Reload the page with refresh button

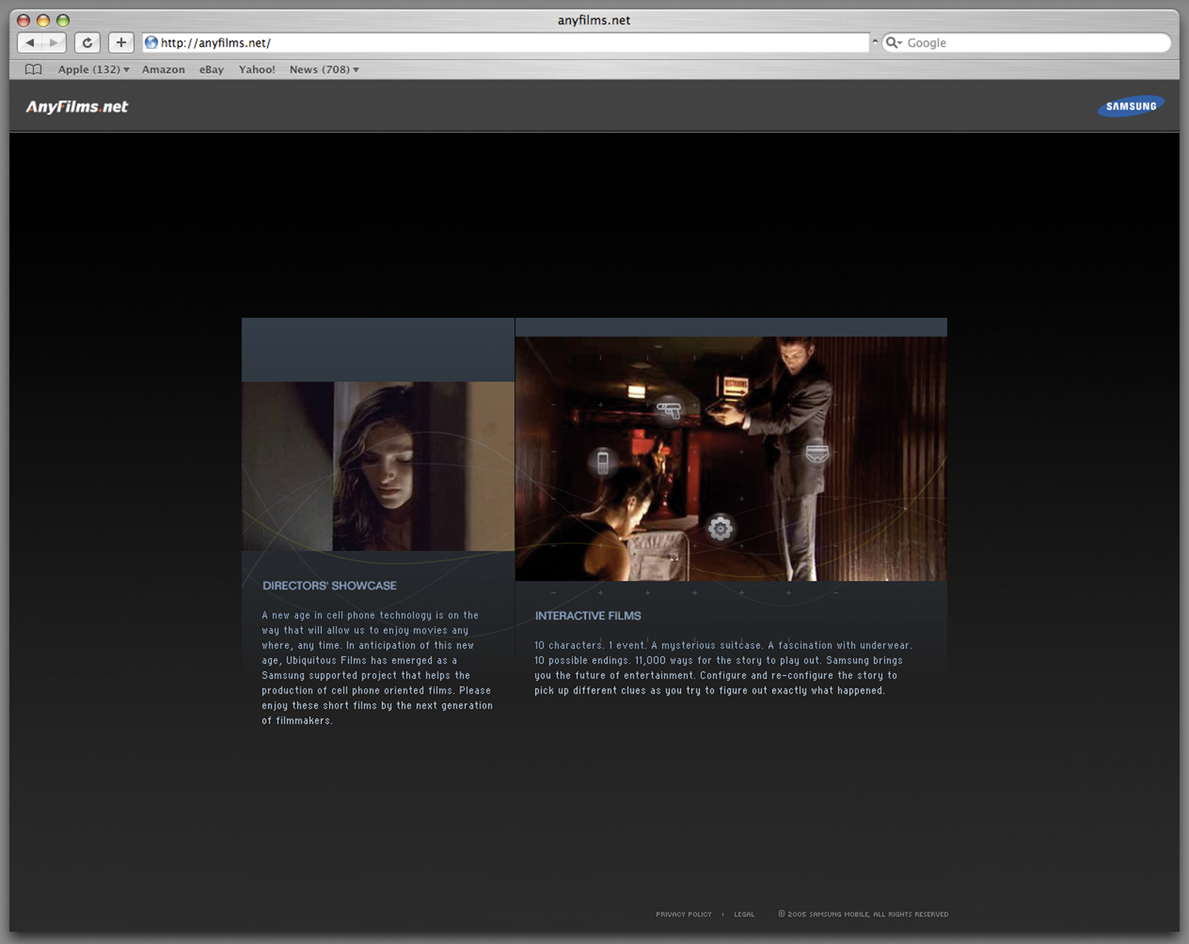(x=87, y=43)
